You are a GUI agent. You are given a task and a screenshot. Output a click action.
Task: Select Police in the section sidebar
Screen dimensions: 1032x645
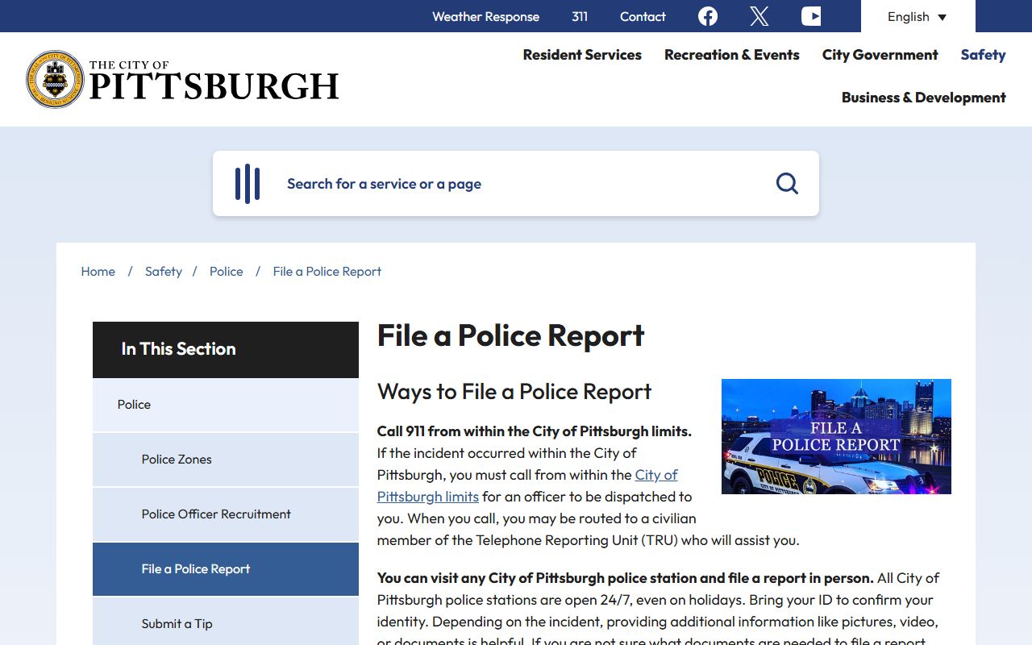[x=226, y=405]
